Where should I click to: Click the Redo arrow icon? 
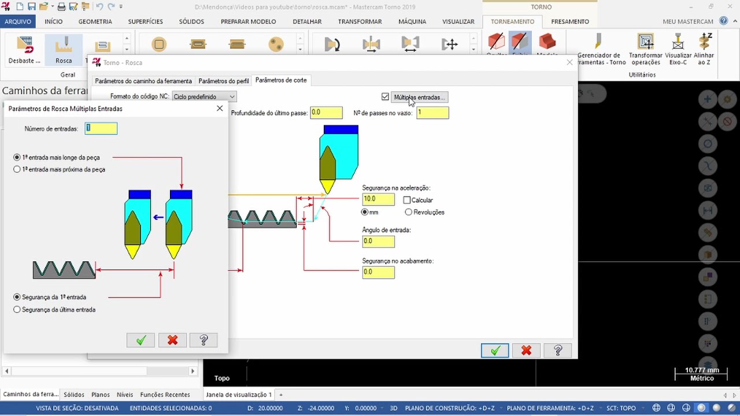111,7
